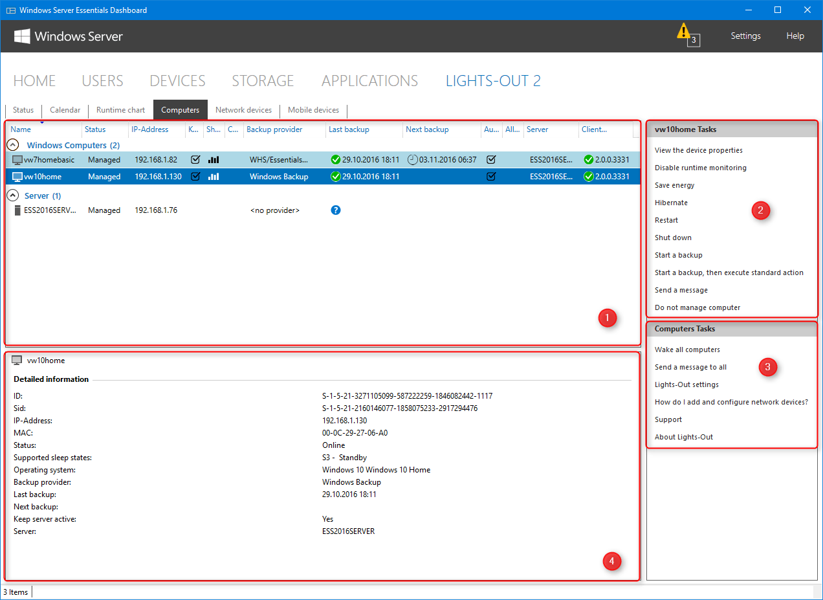823x600 pixels.
Task: Go to the DEVICES section
Action: 177,81
